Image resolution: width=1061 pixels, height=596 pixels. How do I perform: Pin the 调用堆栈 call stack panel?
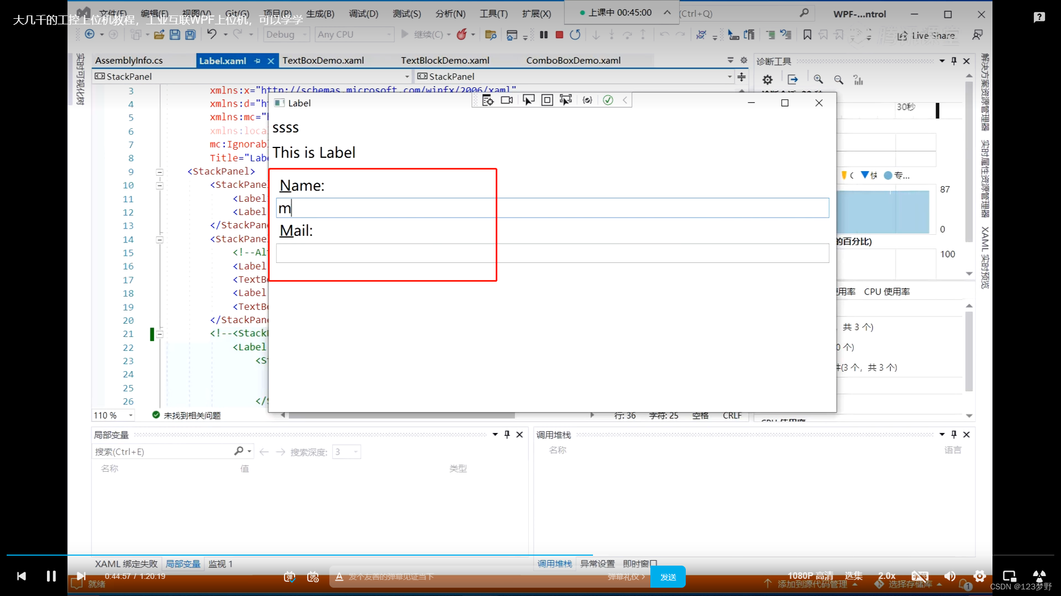[954, 435]
